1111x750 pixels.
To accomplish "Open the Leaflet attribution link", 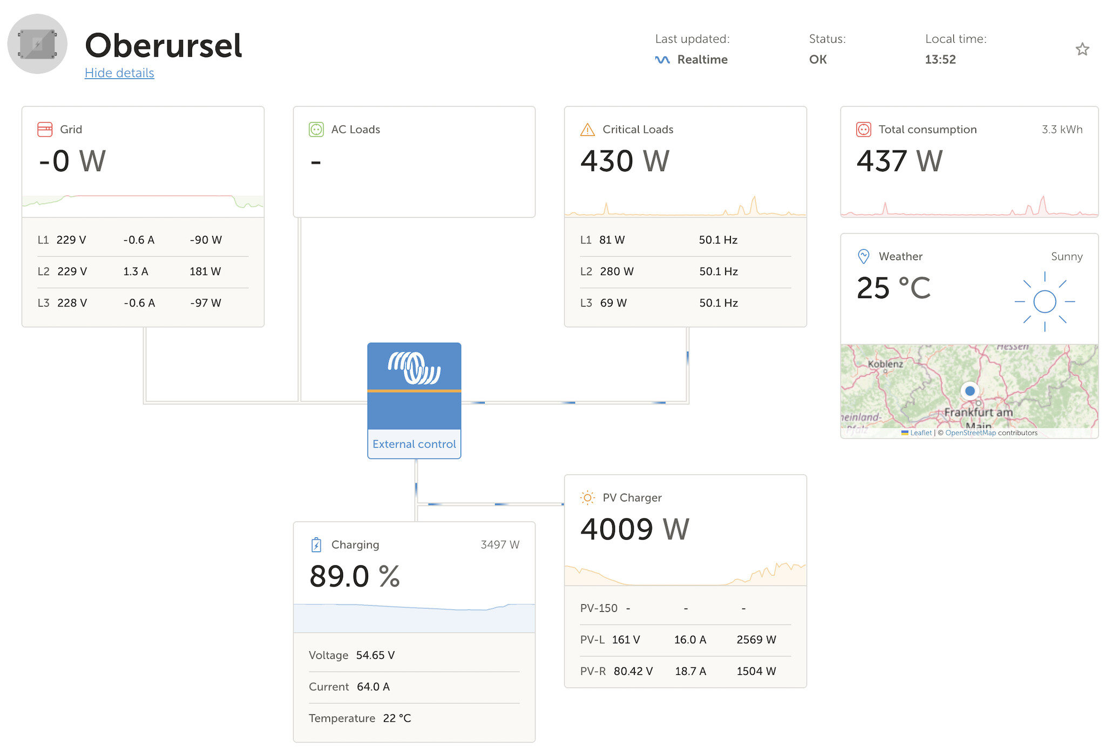I will (921, 433).
